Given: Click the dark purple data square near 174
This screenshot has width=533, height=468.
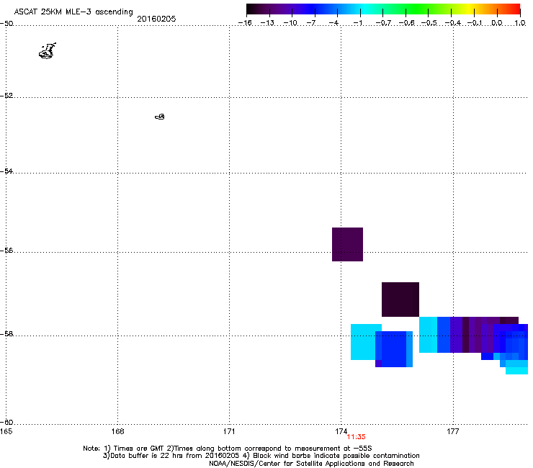Looking at the screenshot, I should tap(347, 244).
